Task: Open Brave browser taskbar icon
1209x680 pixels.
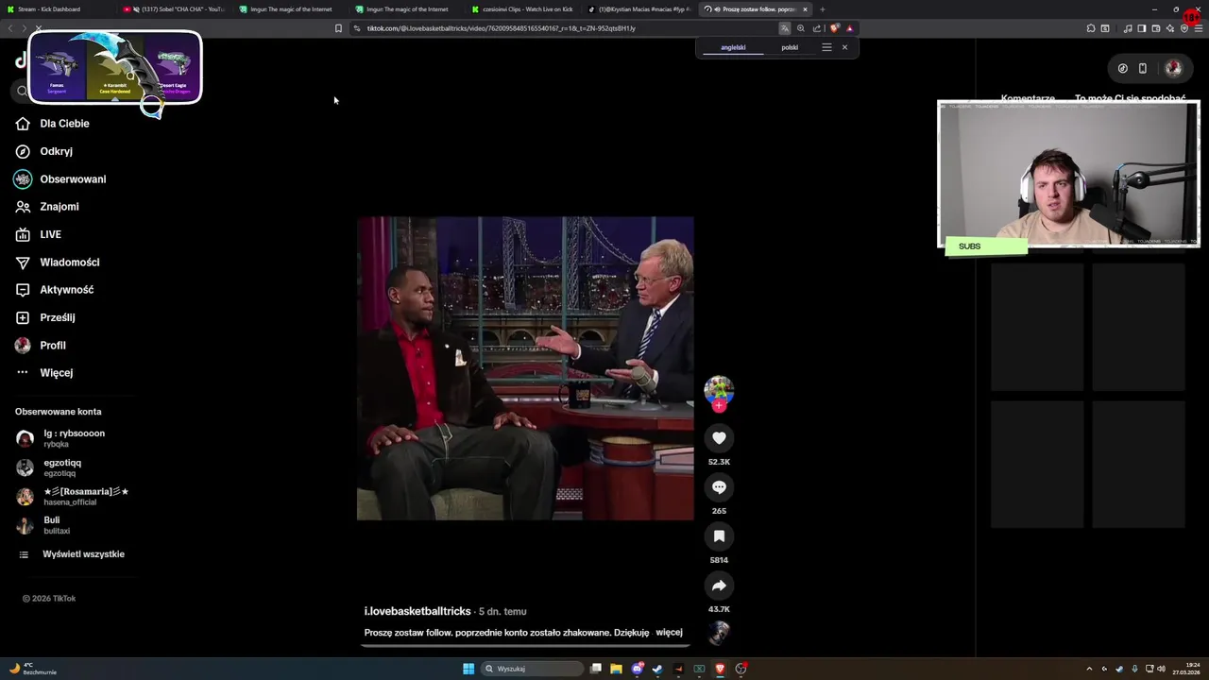Action: 721,669
